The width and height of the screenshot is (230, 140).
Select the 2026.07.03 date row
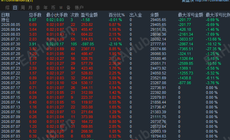tap(11, 136)
